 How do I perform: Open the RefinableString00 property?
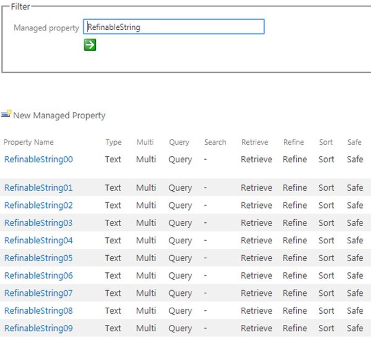[37, 159]
